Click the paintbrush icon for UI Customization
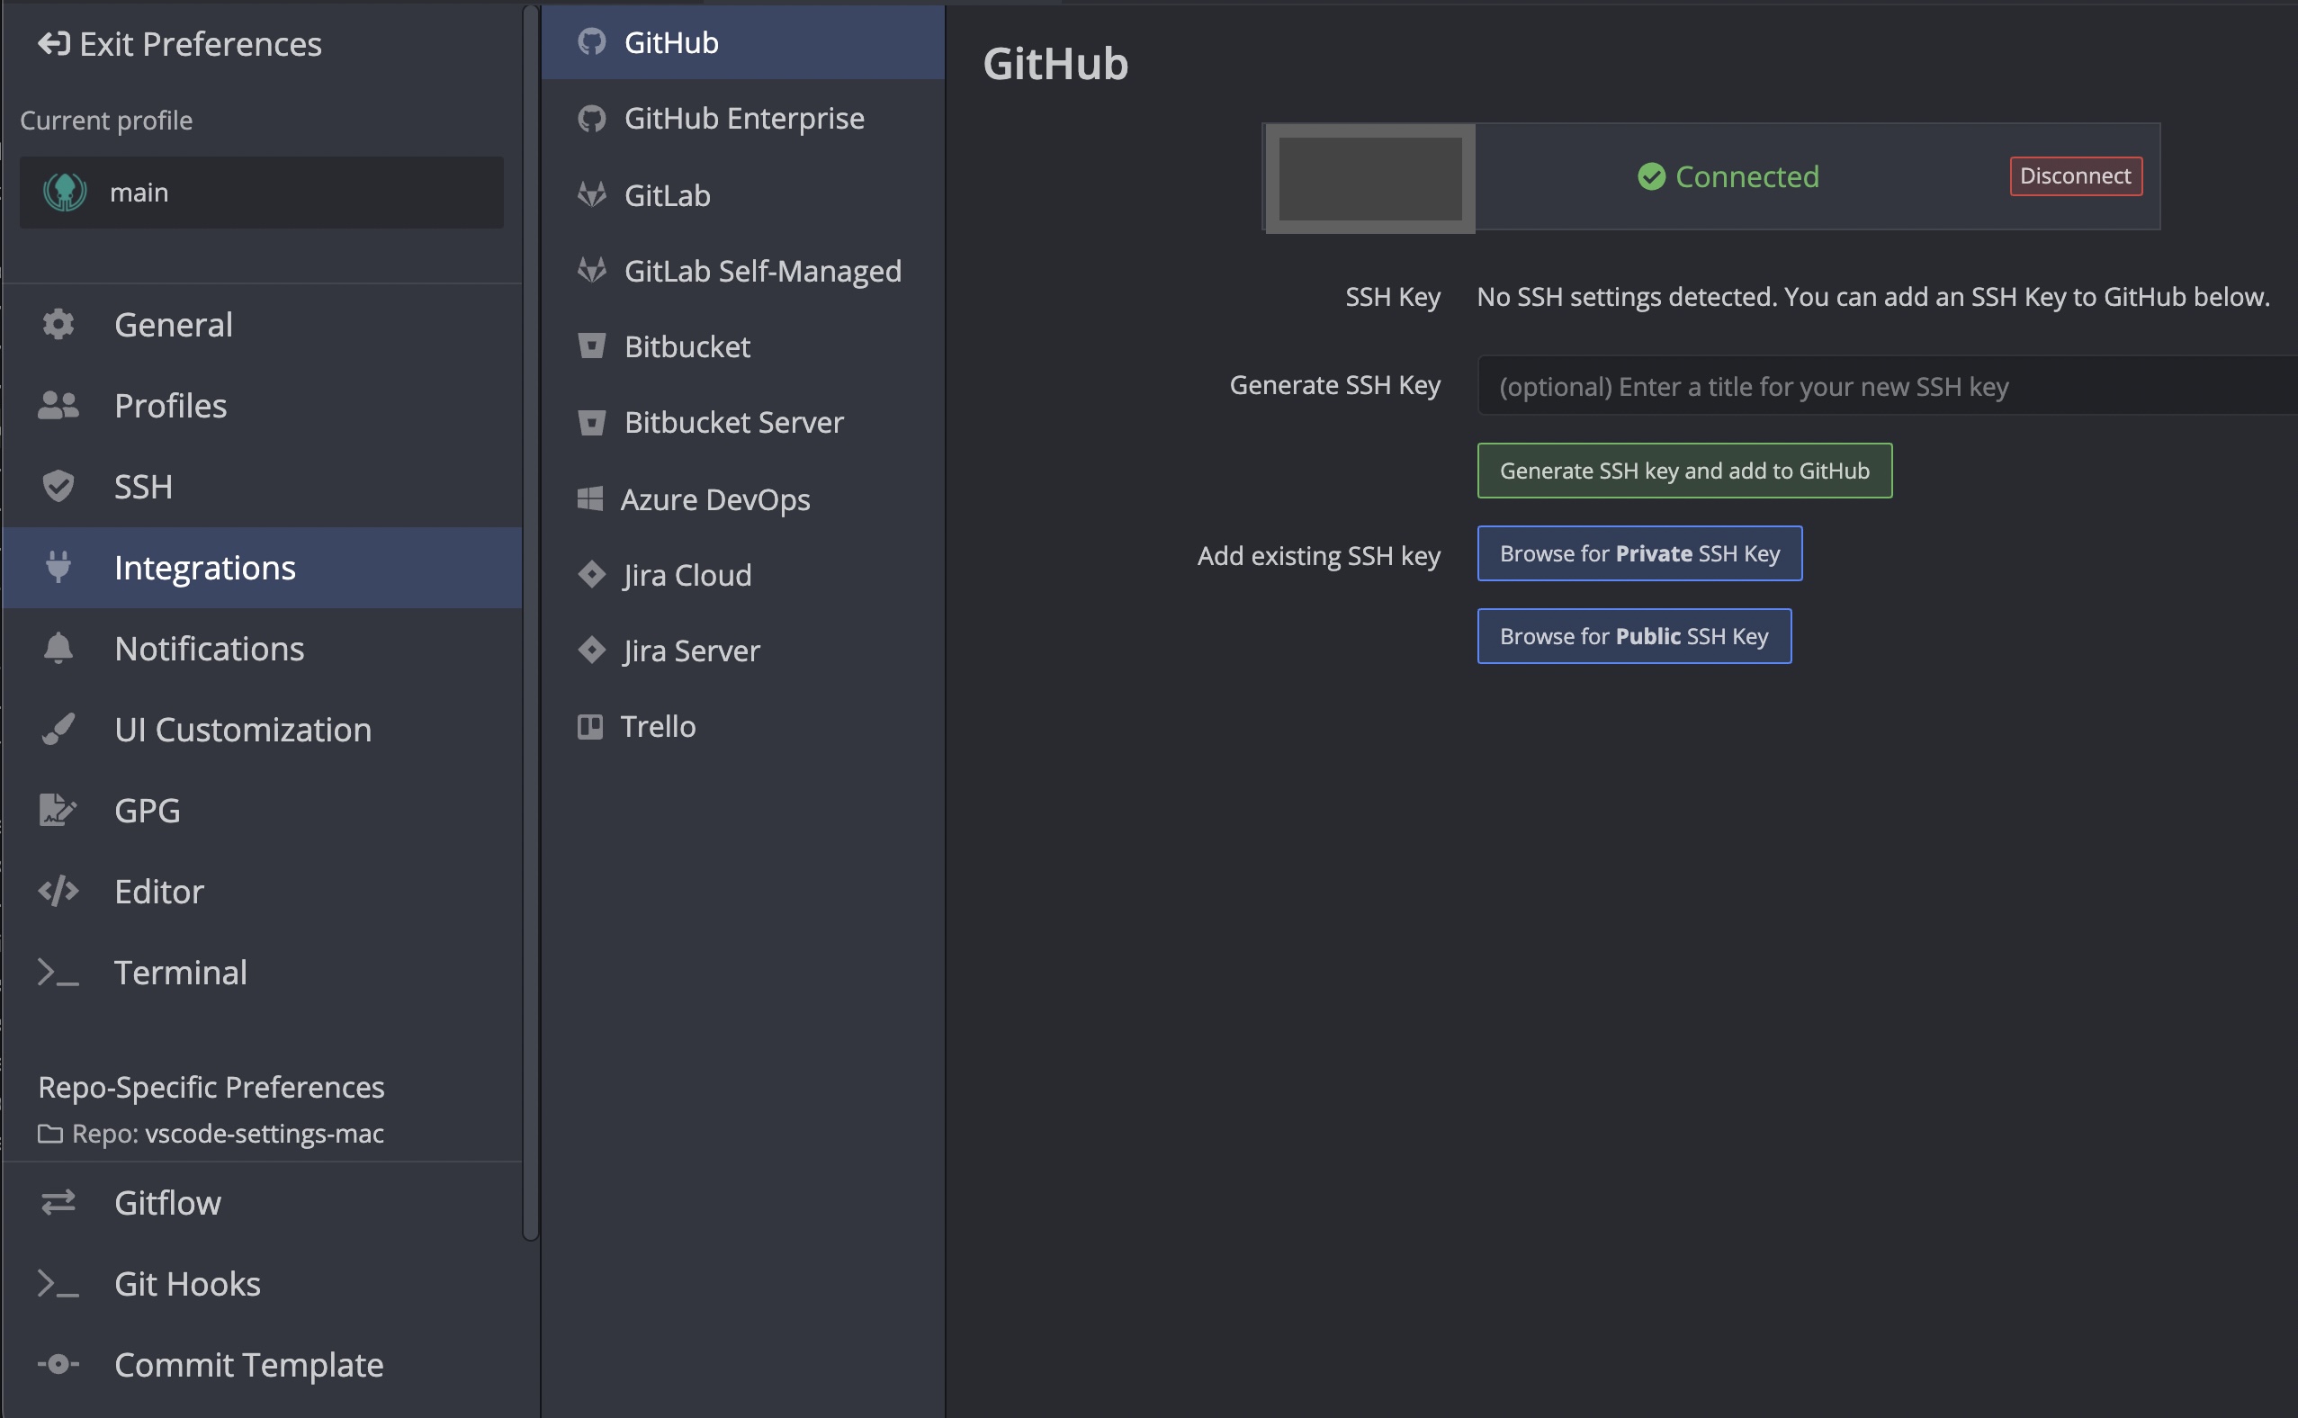The width and height of the screenshot is (2298, 1418). [58, 729]
